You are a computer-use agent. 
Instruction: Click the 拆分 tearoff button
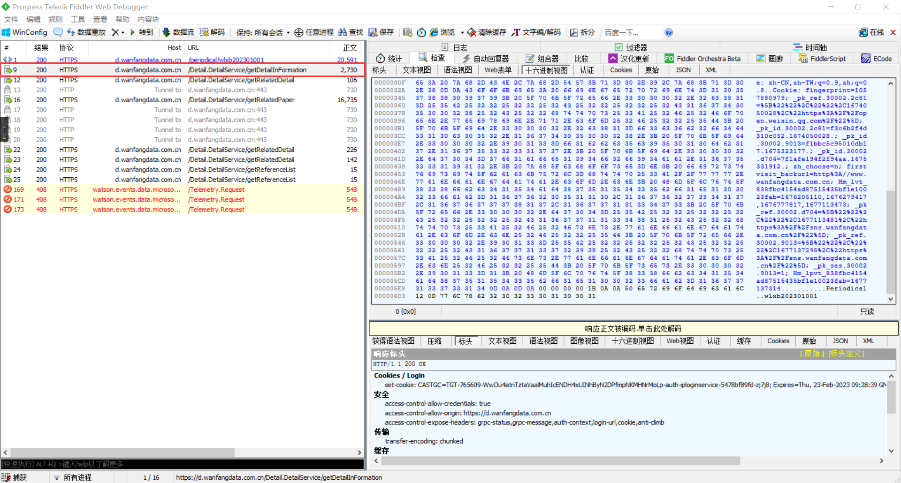(582, 32)
